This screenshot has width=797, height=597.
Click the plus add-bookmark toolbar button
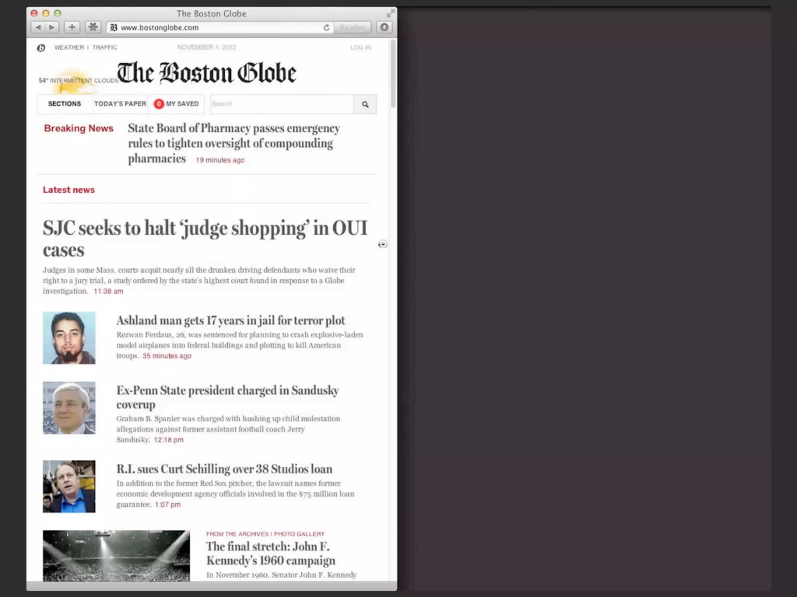click(72, 27)
